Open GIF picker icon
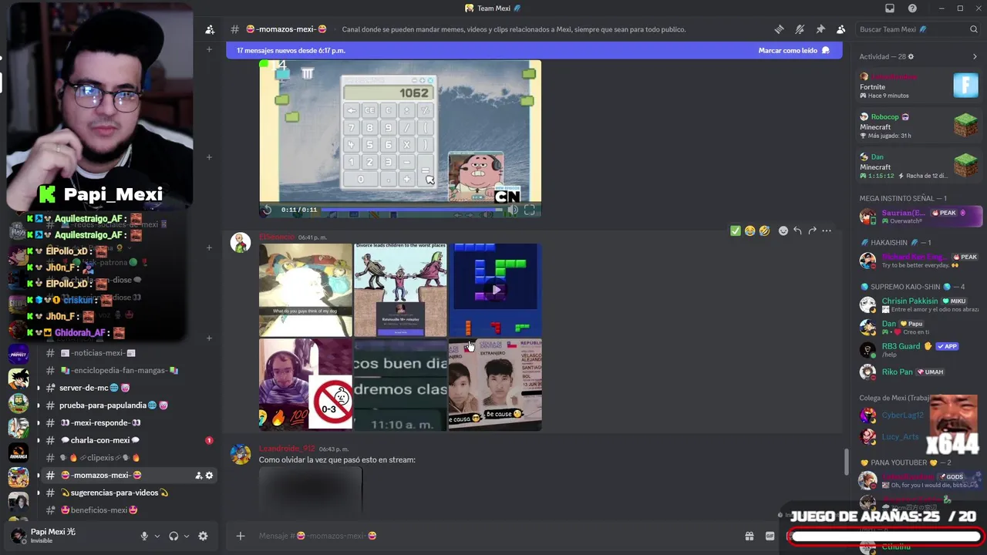 [770, 536]
